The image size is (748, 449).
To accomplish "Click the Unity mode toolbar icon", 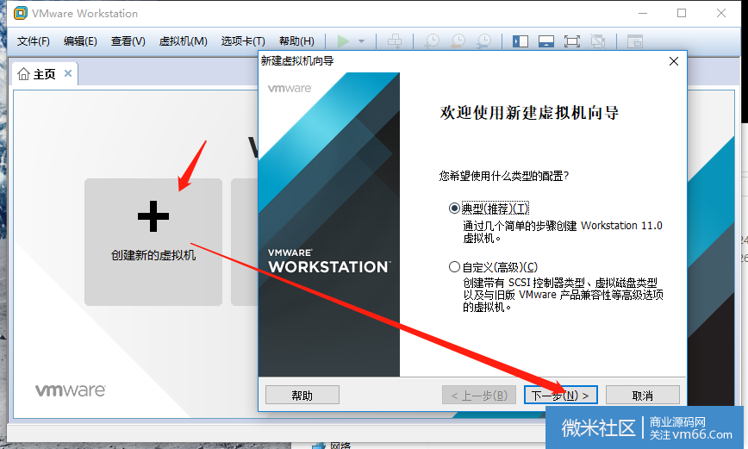I will pyautogui.click(x=598, y=41).
